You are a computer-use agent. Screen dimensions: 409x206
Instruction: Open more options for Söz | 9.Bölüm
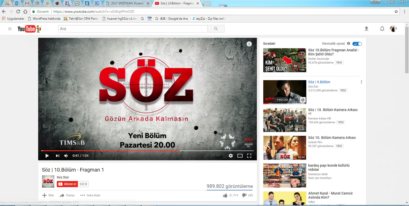point(361,82)
